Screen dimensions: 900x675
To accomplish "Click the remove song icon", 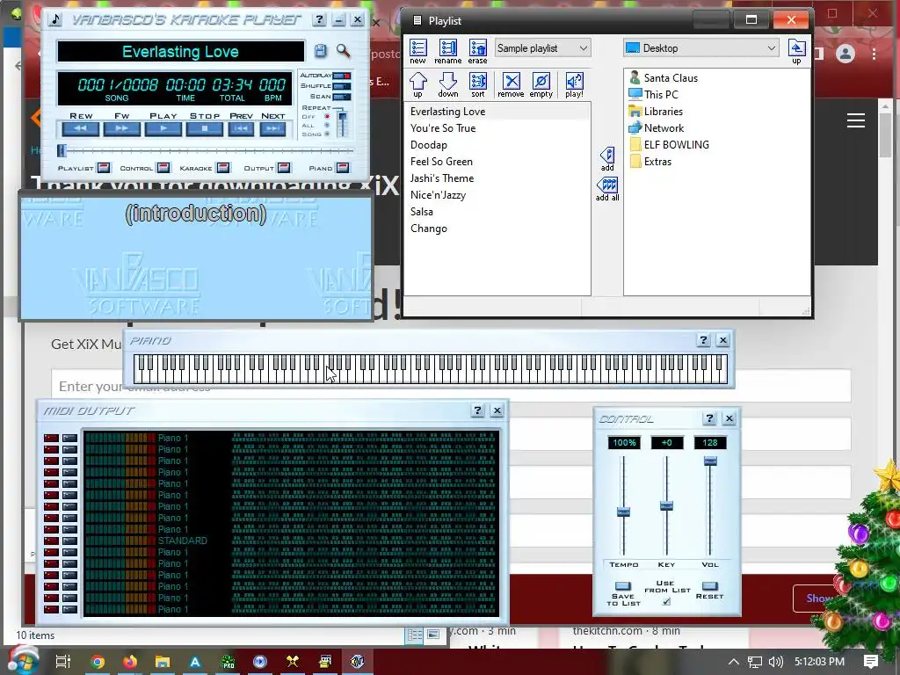I will click(x=511, y=85).
